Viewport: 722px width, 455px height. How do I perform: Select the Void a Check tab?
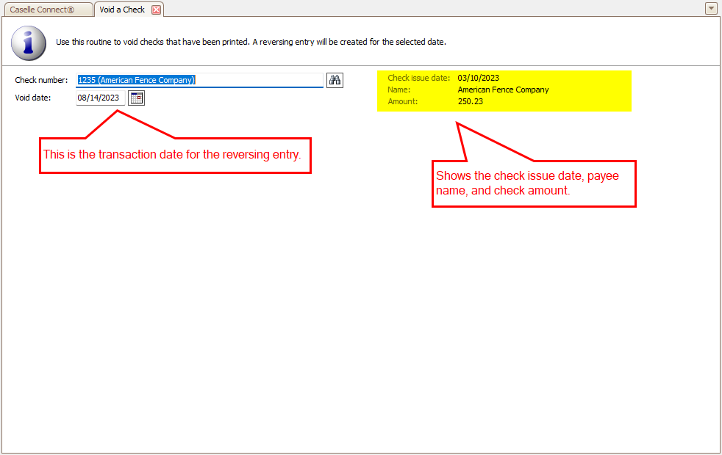click(x=122, y=10)
